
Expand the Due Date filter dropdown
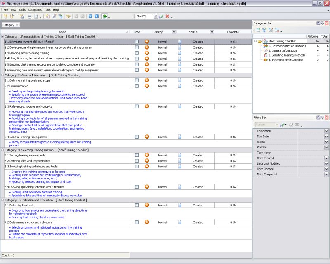pyautogui.click(x=326, y=137)
